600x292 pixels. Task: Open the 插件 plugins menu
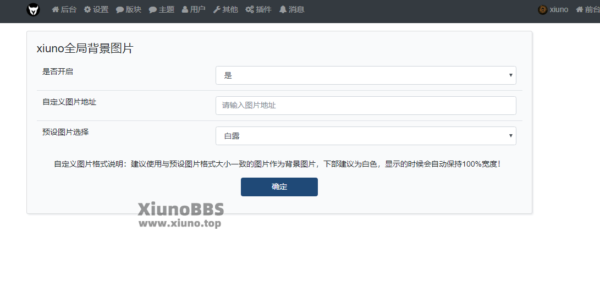pos(258,9)
